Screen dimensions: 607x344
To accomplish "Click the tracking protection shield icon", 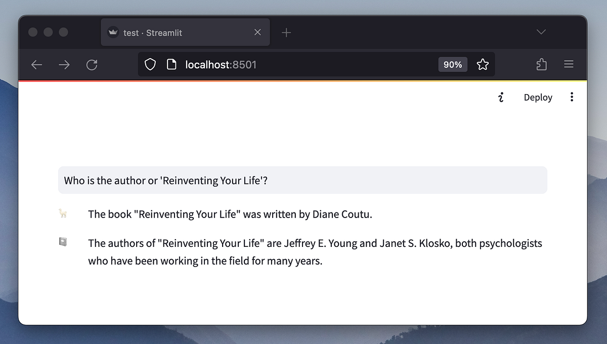I will pos(150,64).
